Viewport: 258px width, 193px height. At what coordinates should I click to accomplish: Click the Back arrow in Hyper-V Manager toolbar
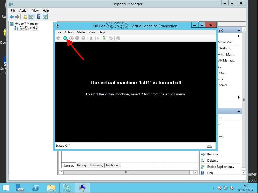click(x=12, y=17)
